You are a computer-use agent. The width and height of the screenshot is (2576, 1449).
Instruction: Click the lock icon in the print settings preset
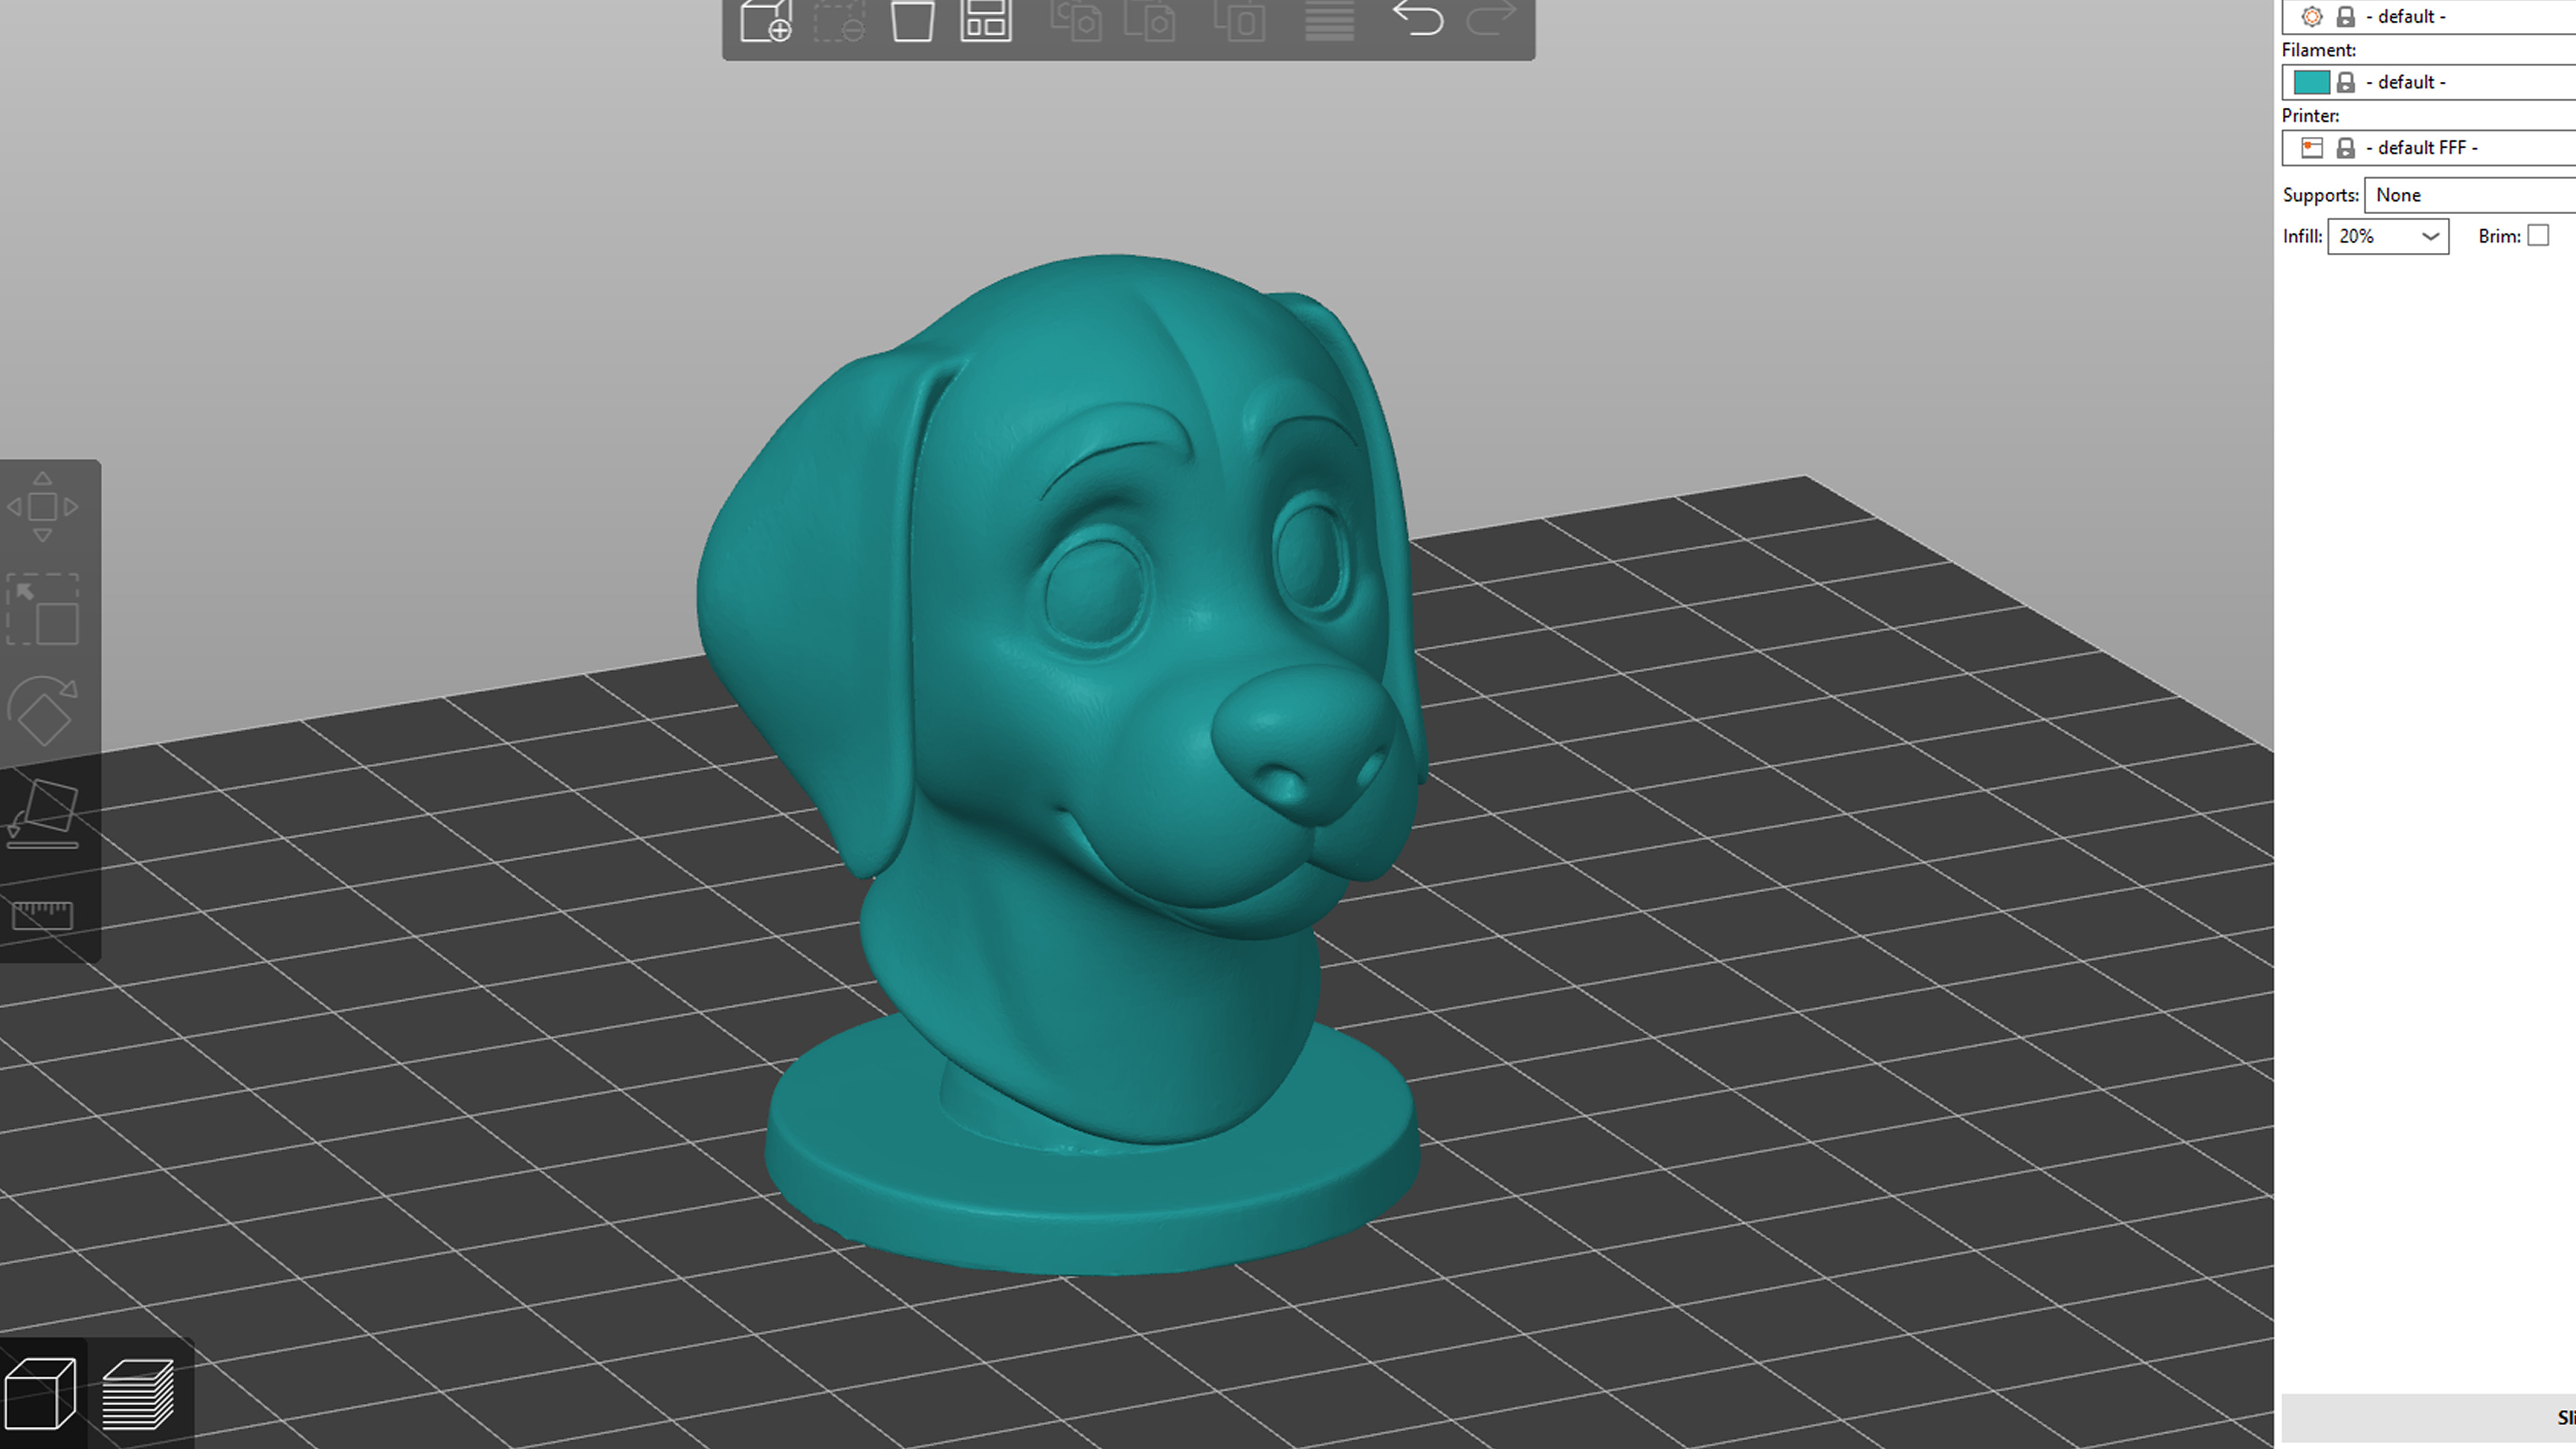point(2345,16)
